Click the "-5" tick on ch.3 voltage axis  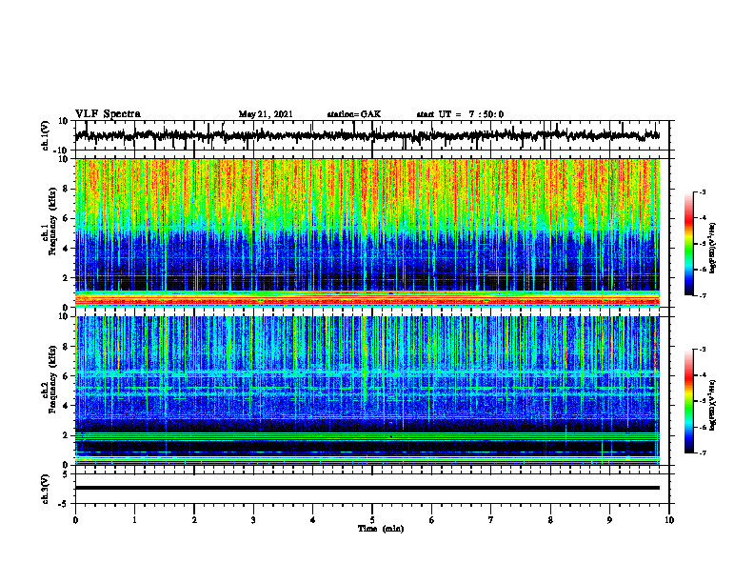64,504
